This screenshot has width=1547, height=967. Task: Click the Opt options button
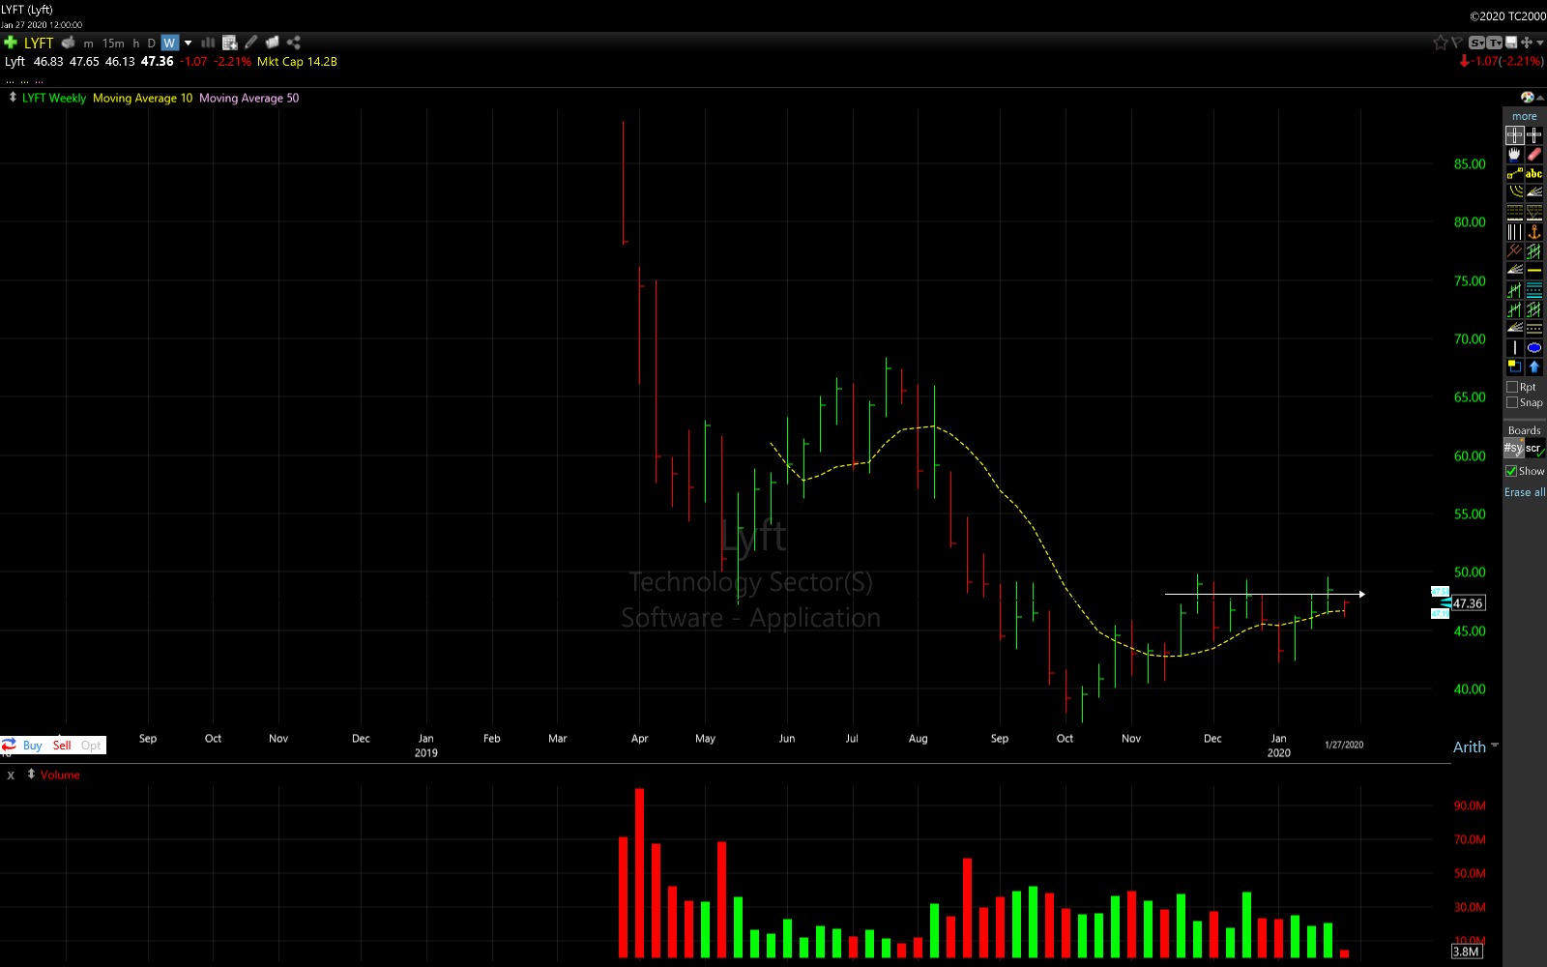pos(91,746)
